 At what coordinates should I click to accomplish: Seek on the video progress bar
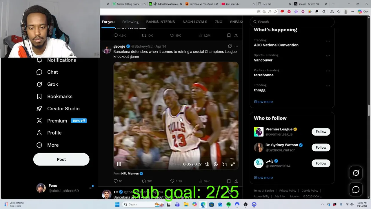176,157
